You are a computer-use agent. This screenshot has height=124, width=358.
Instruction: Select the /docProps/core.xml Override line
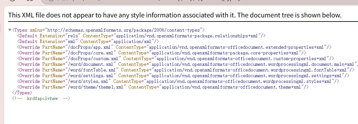point(162,53)
